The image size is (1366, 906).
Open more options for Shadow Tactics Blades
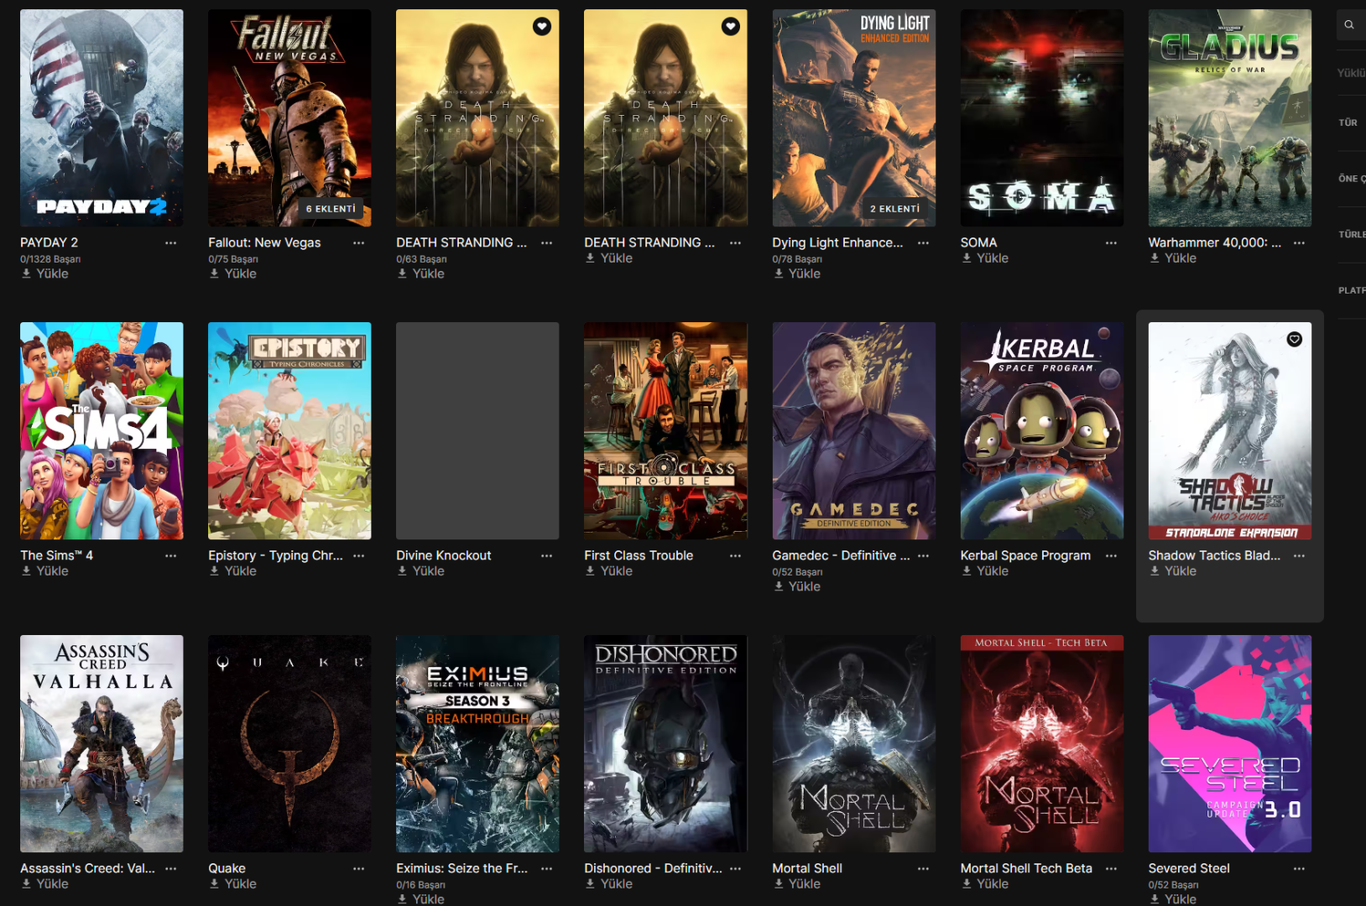1299,555
